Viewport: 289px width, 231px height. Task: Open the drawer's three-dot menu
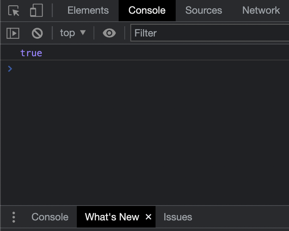click(x=14, y=217)
